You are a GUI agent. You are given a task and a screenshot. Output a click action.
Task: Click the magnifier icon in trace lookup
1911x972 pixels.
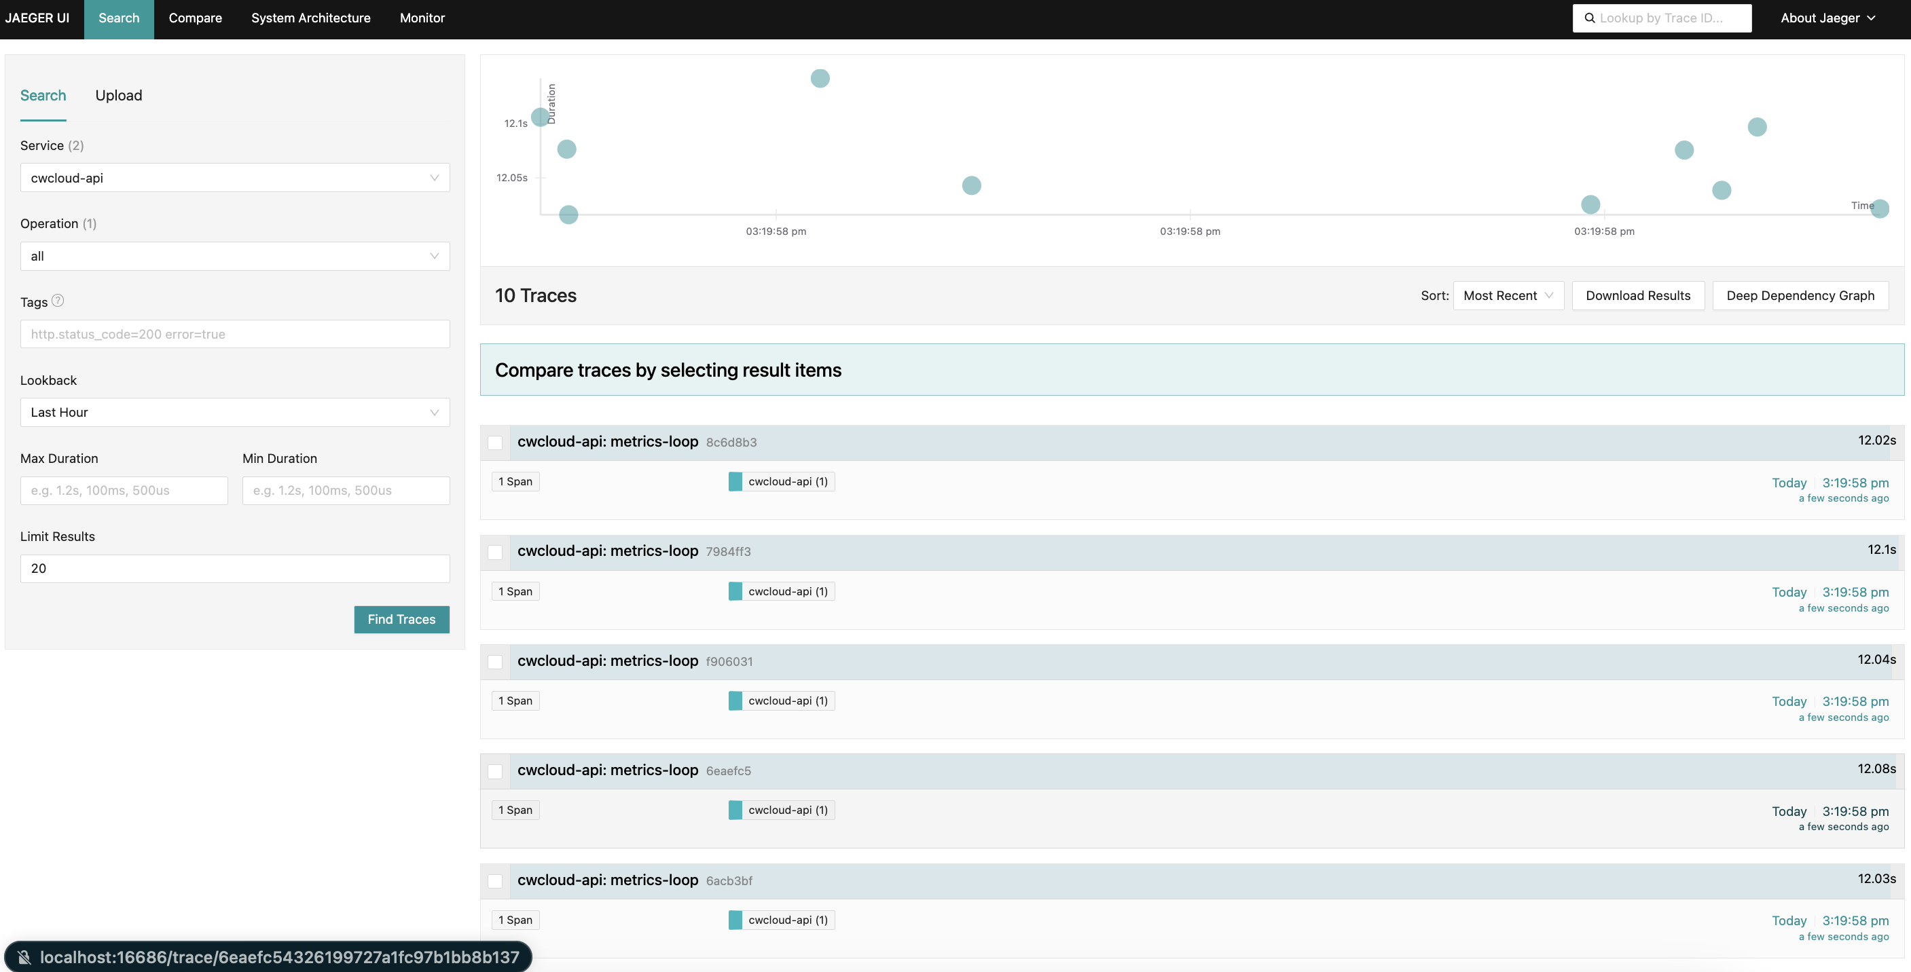[1589, 18]
